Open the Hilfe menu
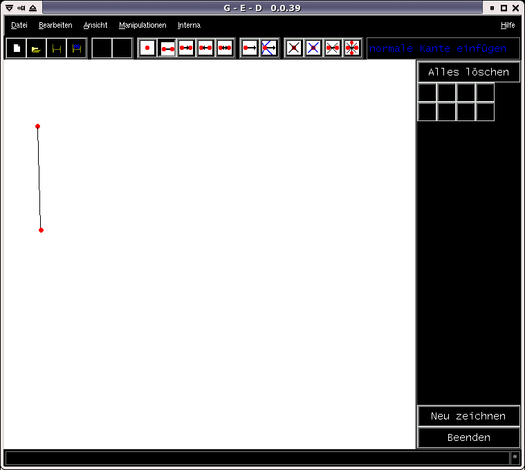 coord(508,25)
